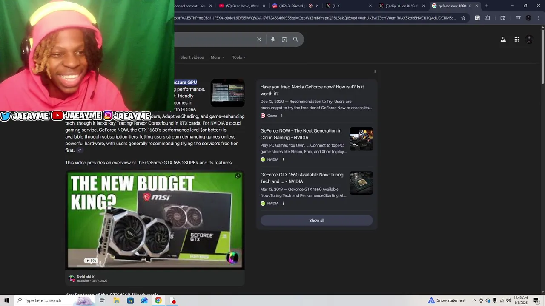Open Task View in the taskbar
545x306 pixels.
(x=102, y=300)
